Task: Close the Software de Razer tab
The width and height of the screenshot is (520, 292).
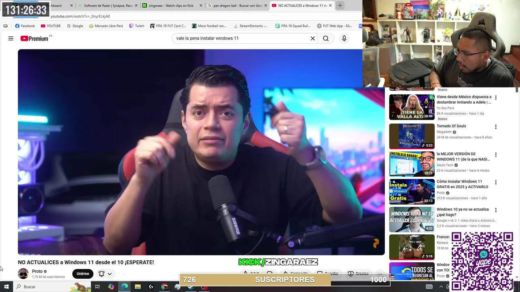Action: 136,6
